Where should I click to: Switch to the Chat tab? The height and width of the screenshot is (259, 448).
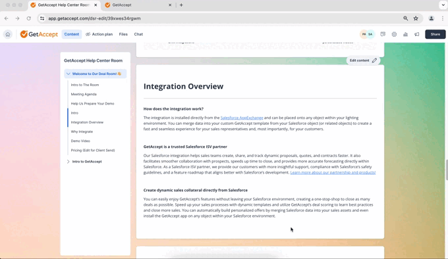click(138, 34)
